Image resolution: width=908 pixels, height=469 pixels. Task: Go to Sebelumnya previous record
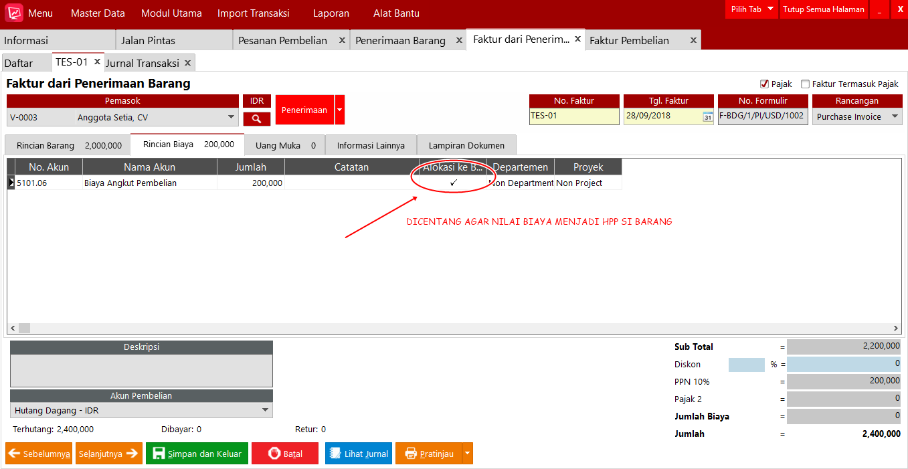39,454
